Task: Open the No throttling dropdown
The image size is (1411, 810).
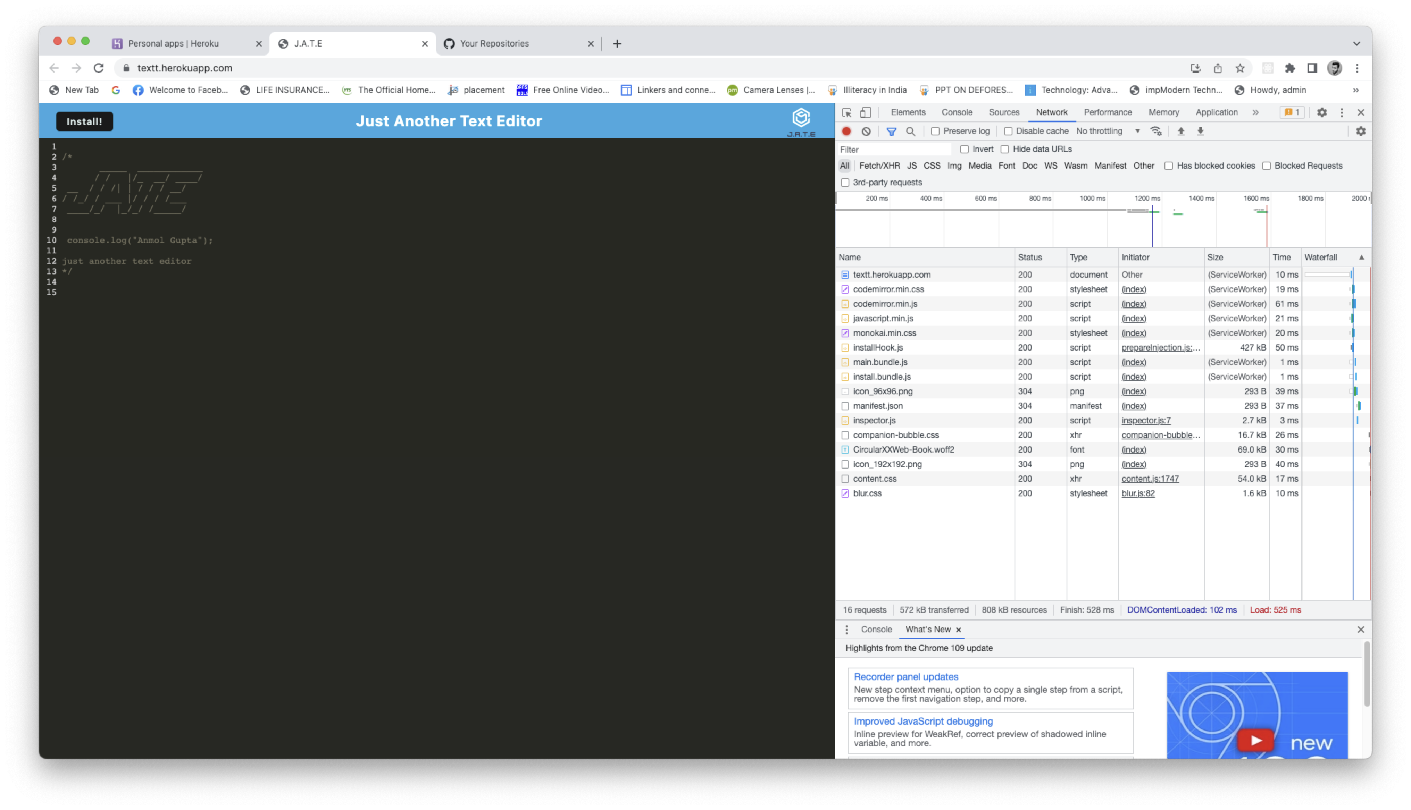Action: 1107,131
